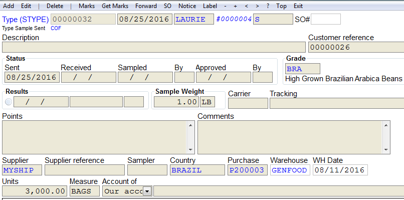Open the SO menu item
The width and height of the screenshot is (404, 200).
coord(167,6)
